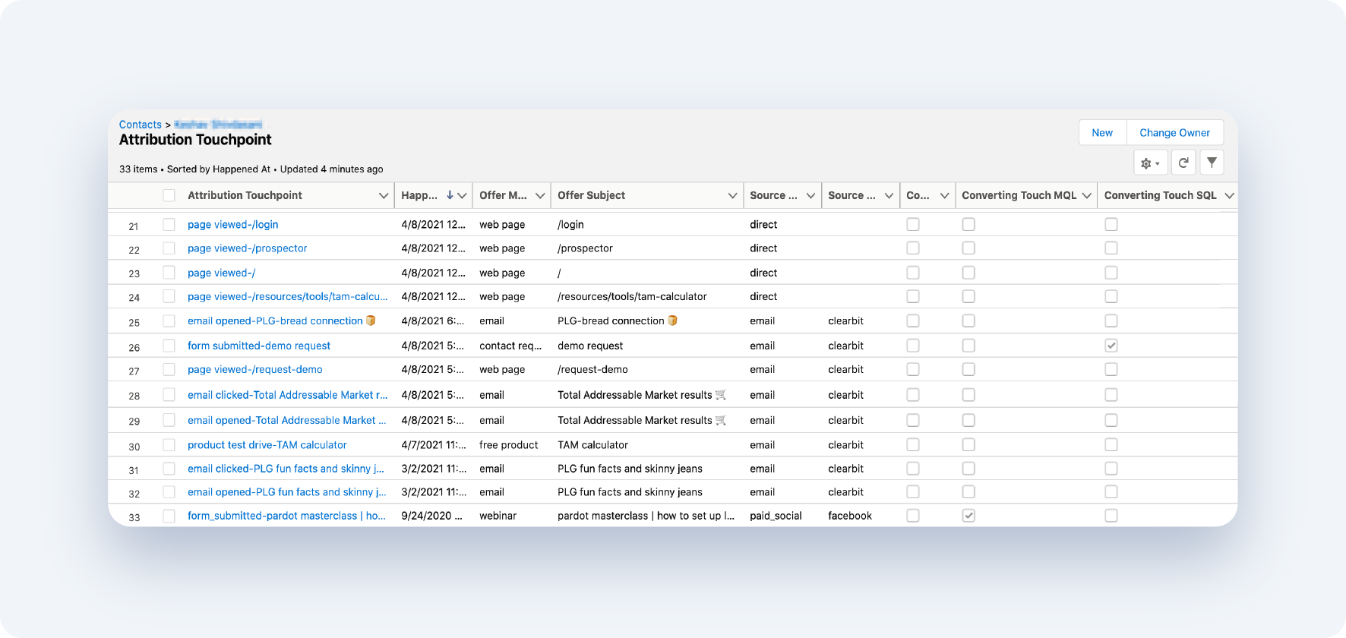Open page viewed-/ record
Viewport: 1346px width, 638px height.
221,273
